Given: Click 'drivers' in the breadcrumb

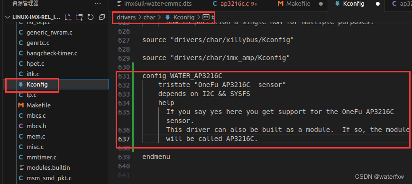Looking at the screenshot, I should 126,18.
